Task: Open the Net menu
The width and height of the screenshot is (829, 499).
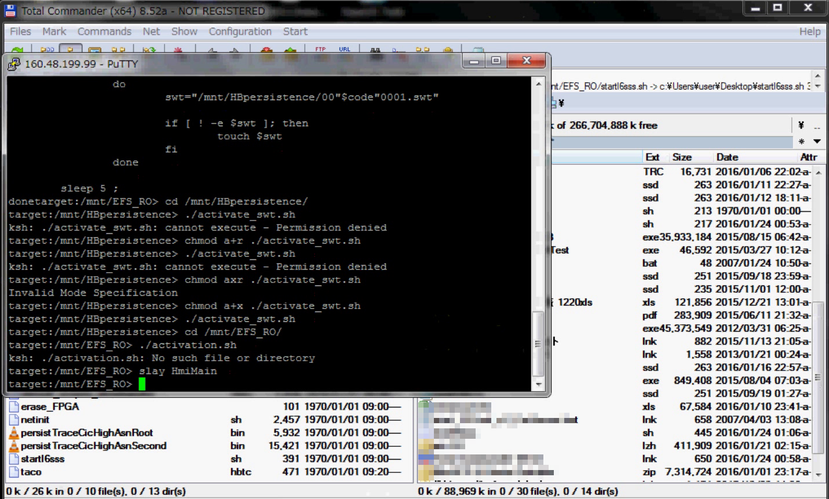Action: pos(151,31)
